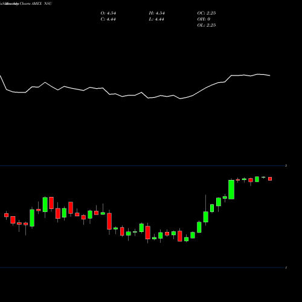The image size is (302, 302).
Task: Click the "AMEX NSU" chart title
Action: (42, 4)
